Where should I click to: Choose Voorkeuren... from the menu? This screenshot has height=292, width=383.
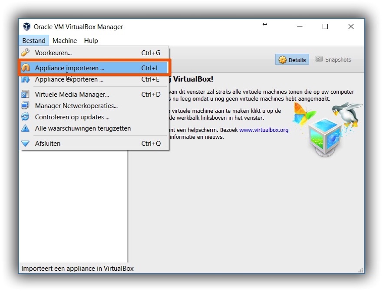click(94, 53)
